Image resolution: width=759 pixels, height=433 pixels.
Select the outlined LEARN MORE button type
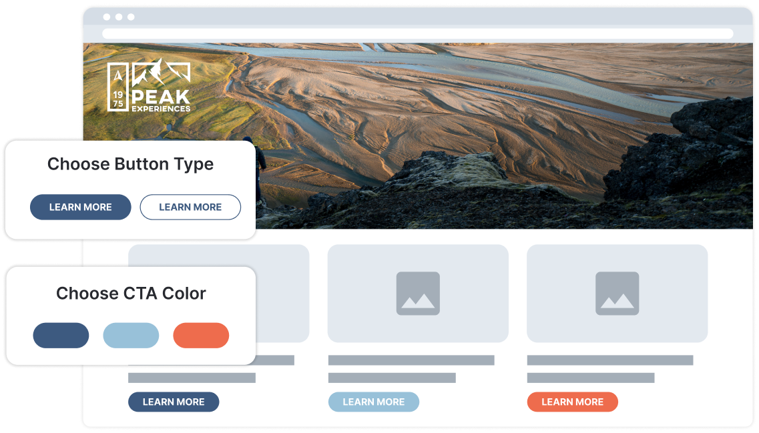(190, 207)
